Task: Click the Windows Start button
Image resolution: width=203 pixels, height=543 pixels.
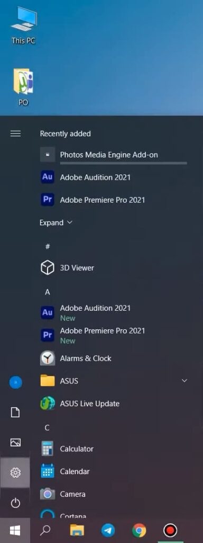Action: (15, 530)
